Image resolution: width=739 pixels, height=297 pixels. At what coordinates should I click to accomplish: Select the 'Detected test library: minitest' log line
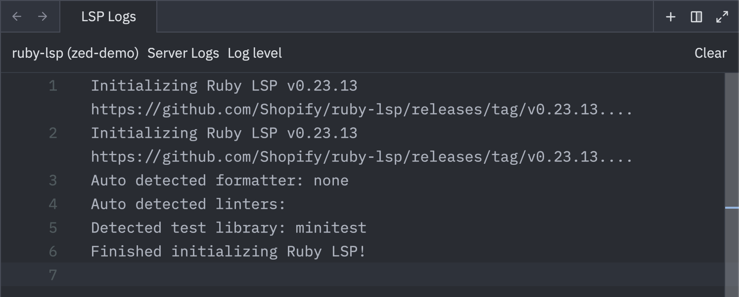pos(228,227)
